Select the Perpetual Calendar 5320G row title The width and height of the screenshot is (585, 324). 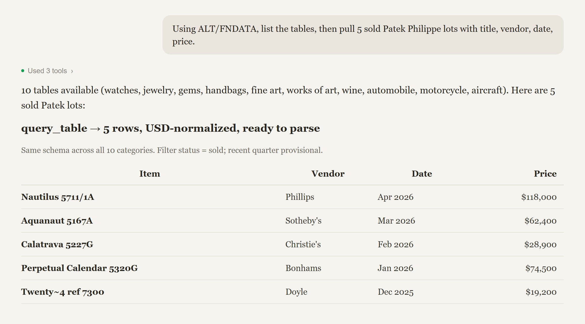coord(79,268)
